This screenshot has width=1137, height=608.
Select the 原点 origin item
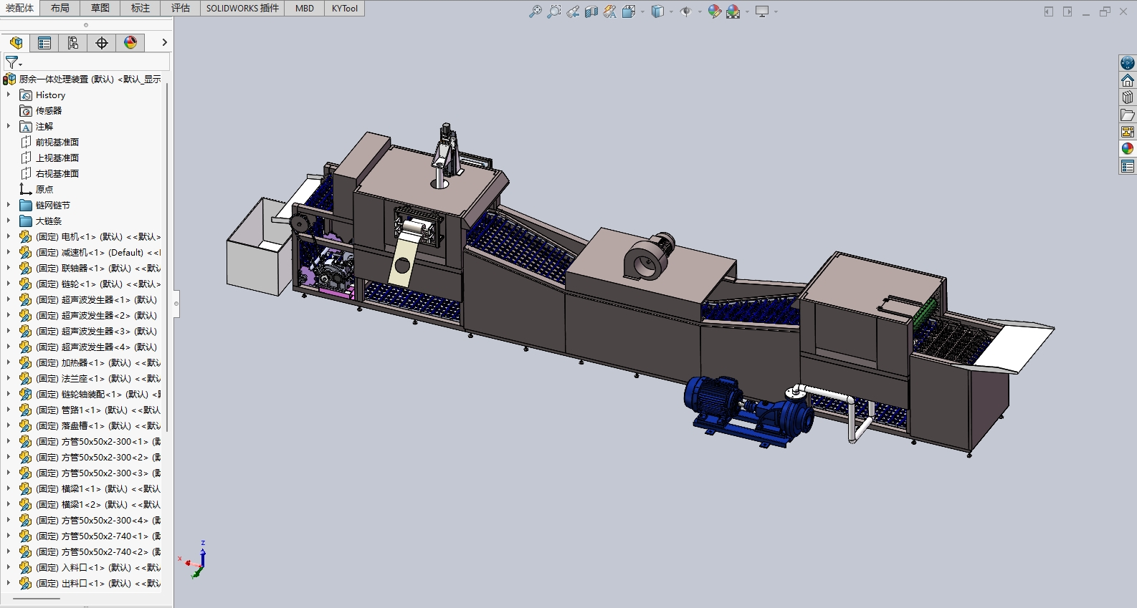click(44, 190)
